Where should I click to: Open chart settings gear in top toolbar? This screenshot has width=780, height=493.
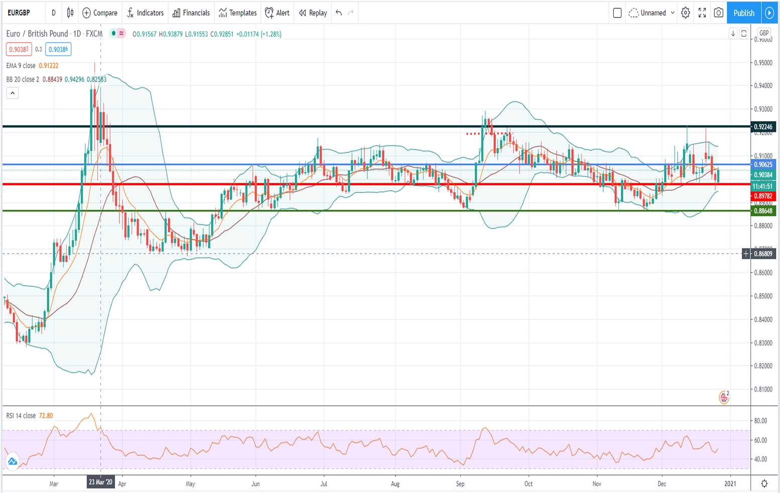point(686,13)
